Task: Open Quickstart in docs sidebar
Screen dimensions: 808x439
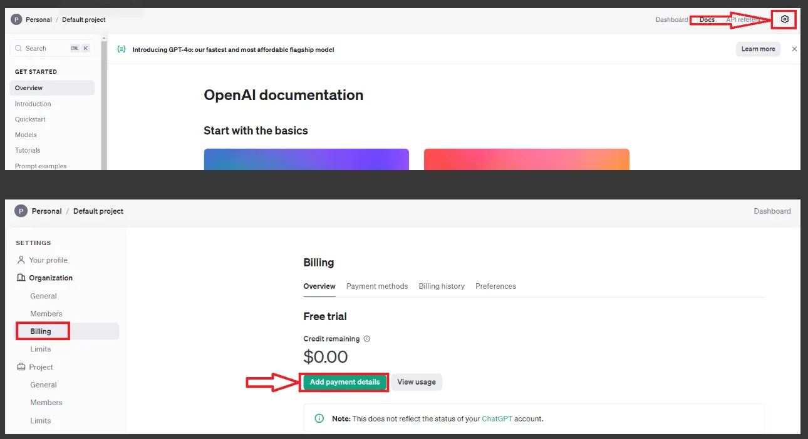Action: pos(30,119)
